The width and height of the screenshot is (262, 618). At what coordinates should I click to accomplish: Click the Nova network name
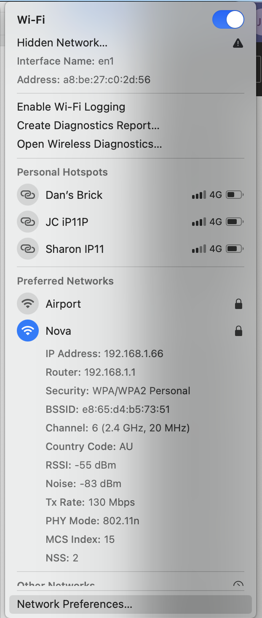pos(58,331)
